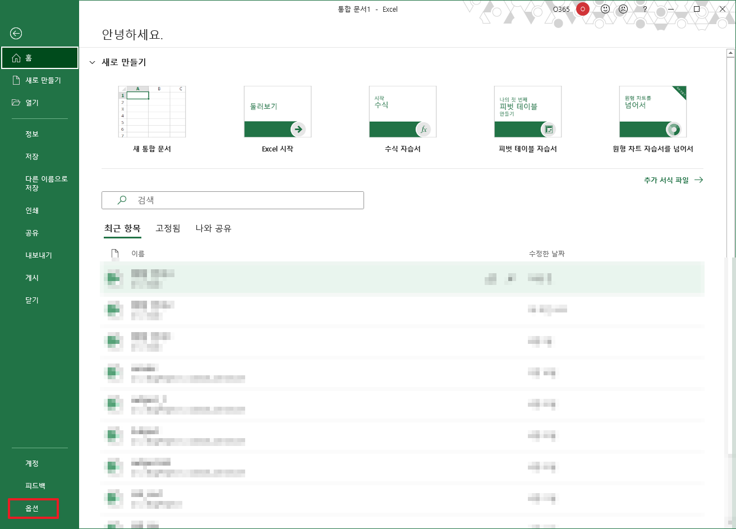Click the new document icon beside 새로 만들기
This screenshot has width=736, height=529.
16,80
